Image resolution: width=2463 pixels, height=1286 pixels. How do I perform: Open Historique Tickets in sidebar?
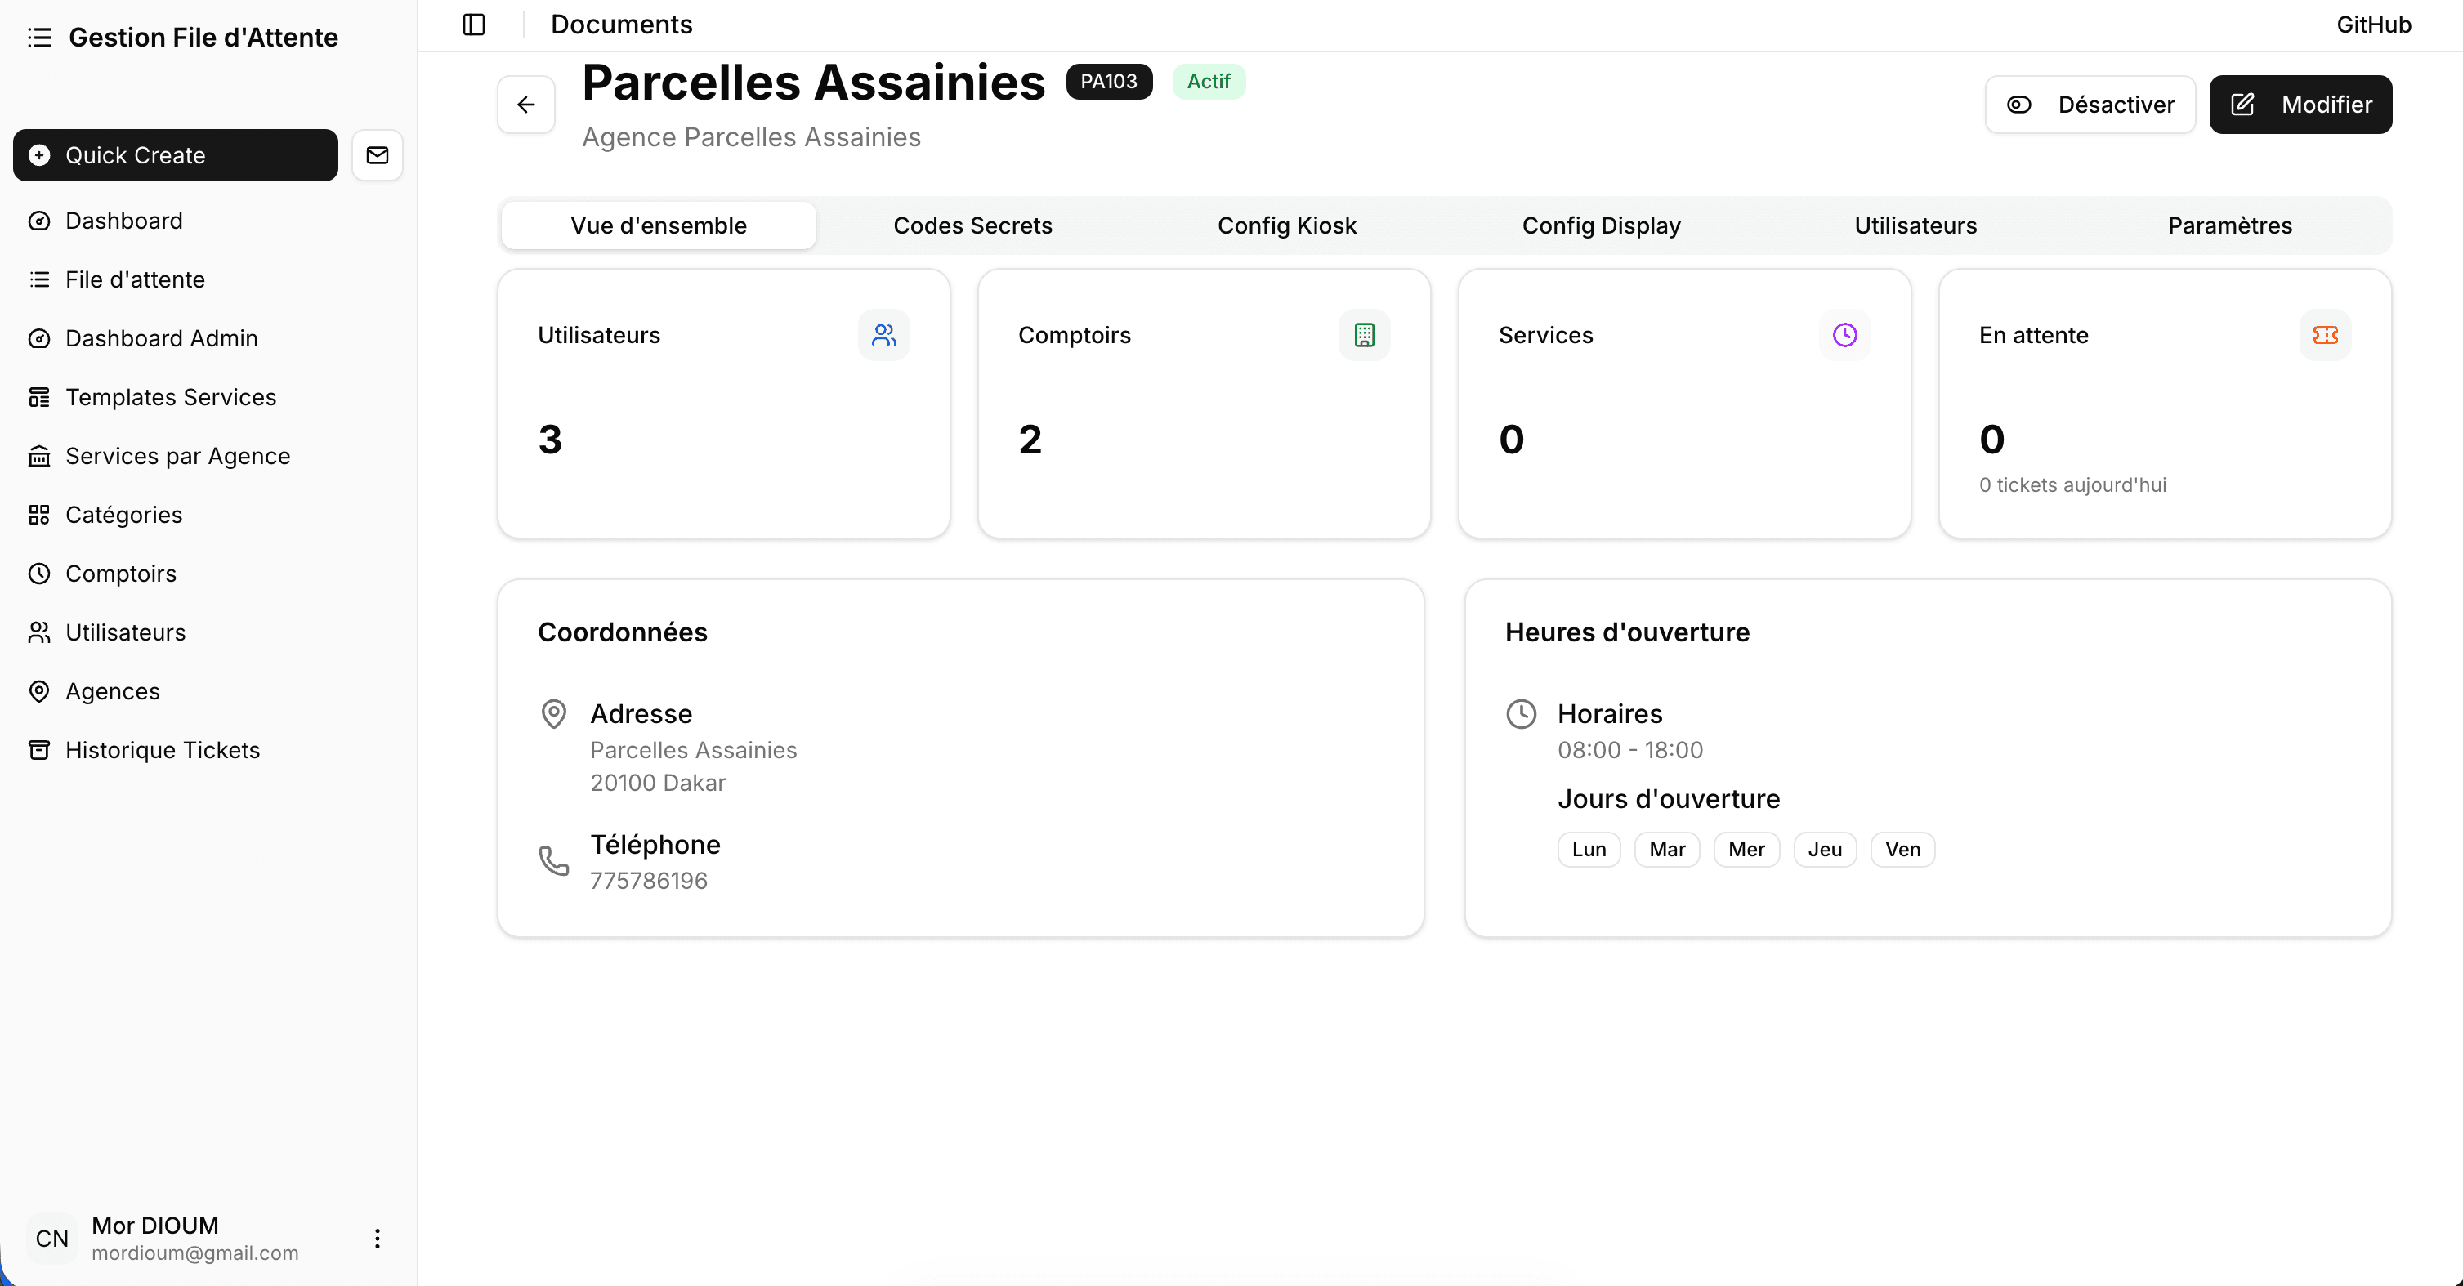coord(163,749)
